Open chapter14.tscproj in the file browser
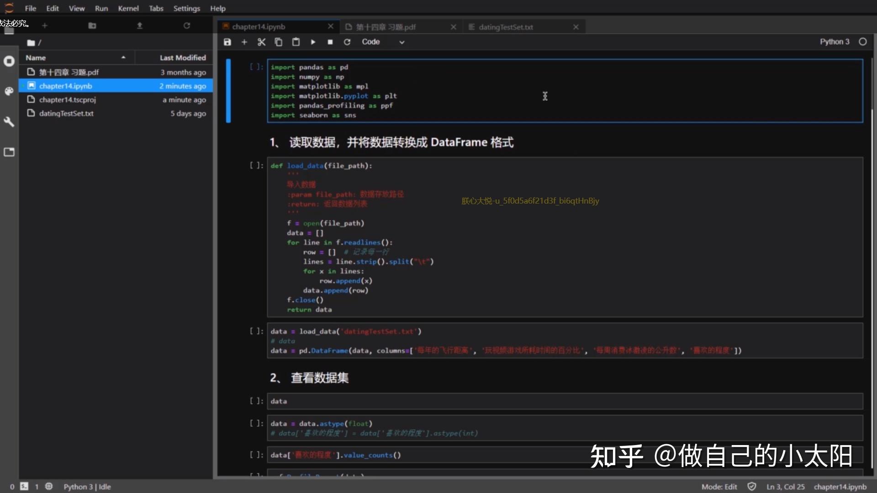Screen dimensions: 877x493 pos(67,100)
